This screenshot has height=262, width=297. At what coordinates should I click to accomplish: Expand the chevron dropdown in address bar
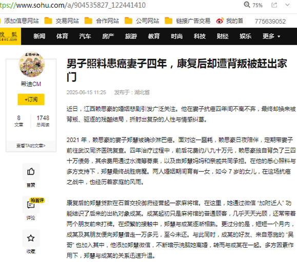coord(288,5)
